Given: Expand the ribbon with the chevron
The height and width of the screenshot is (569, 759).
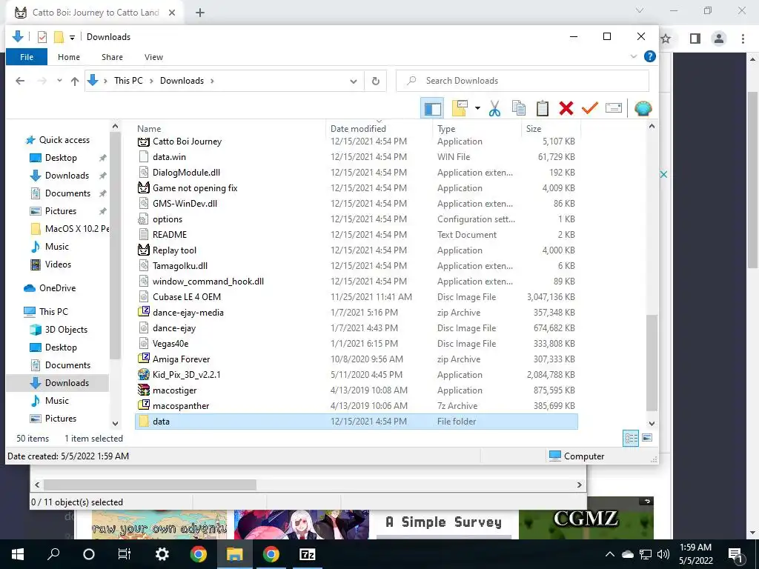Looking at the screenshot, I should [633, 56].
